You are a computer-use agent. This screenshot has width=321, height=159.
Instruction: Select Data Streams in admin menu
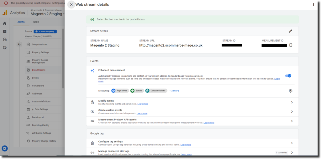pyautogui.click(x=38, y=70)
